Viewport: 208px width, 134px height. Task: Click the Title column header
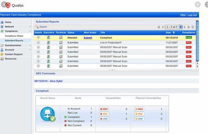(103, 33)
